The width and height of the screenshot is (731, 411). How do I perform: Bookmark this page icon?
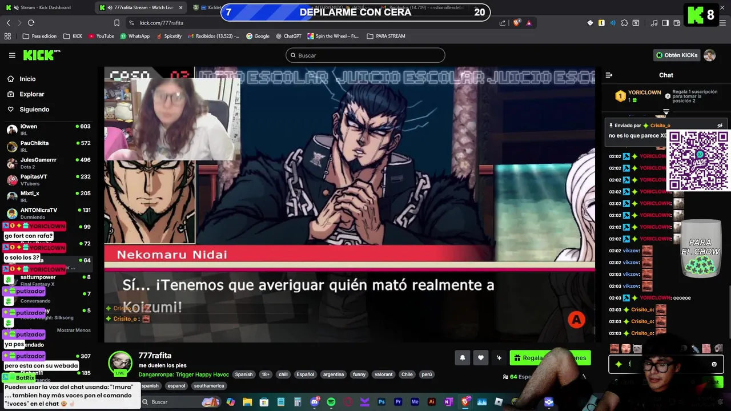(x=117, y=23)
